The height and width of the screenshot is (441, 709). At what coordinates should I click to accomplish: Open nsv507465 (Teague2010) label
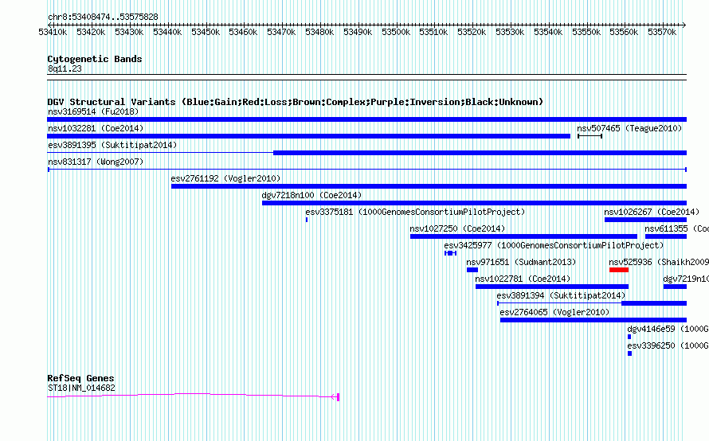pos(629,128)
